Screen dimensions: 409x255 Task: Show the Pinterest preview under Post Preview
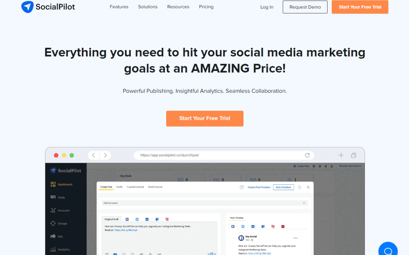pos(283,226)
